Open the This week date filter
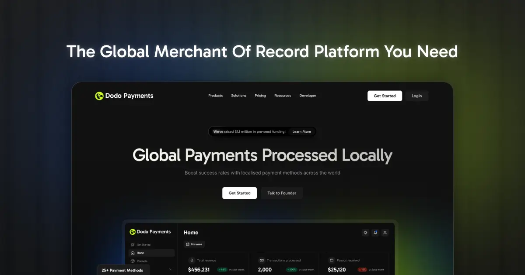 [x=194, y=244]
